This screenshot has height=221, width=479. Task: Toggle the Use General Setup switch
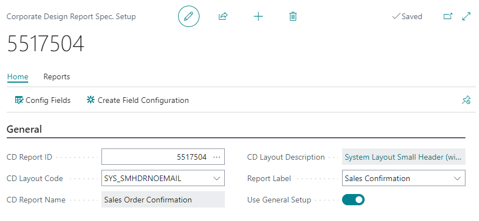tap(353, 200)
